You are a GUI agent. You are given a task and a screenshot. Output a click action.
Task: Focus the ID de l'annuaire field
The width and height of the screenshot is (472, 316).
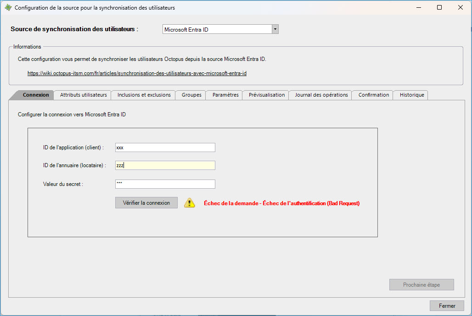[165, 165]
